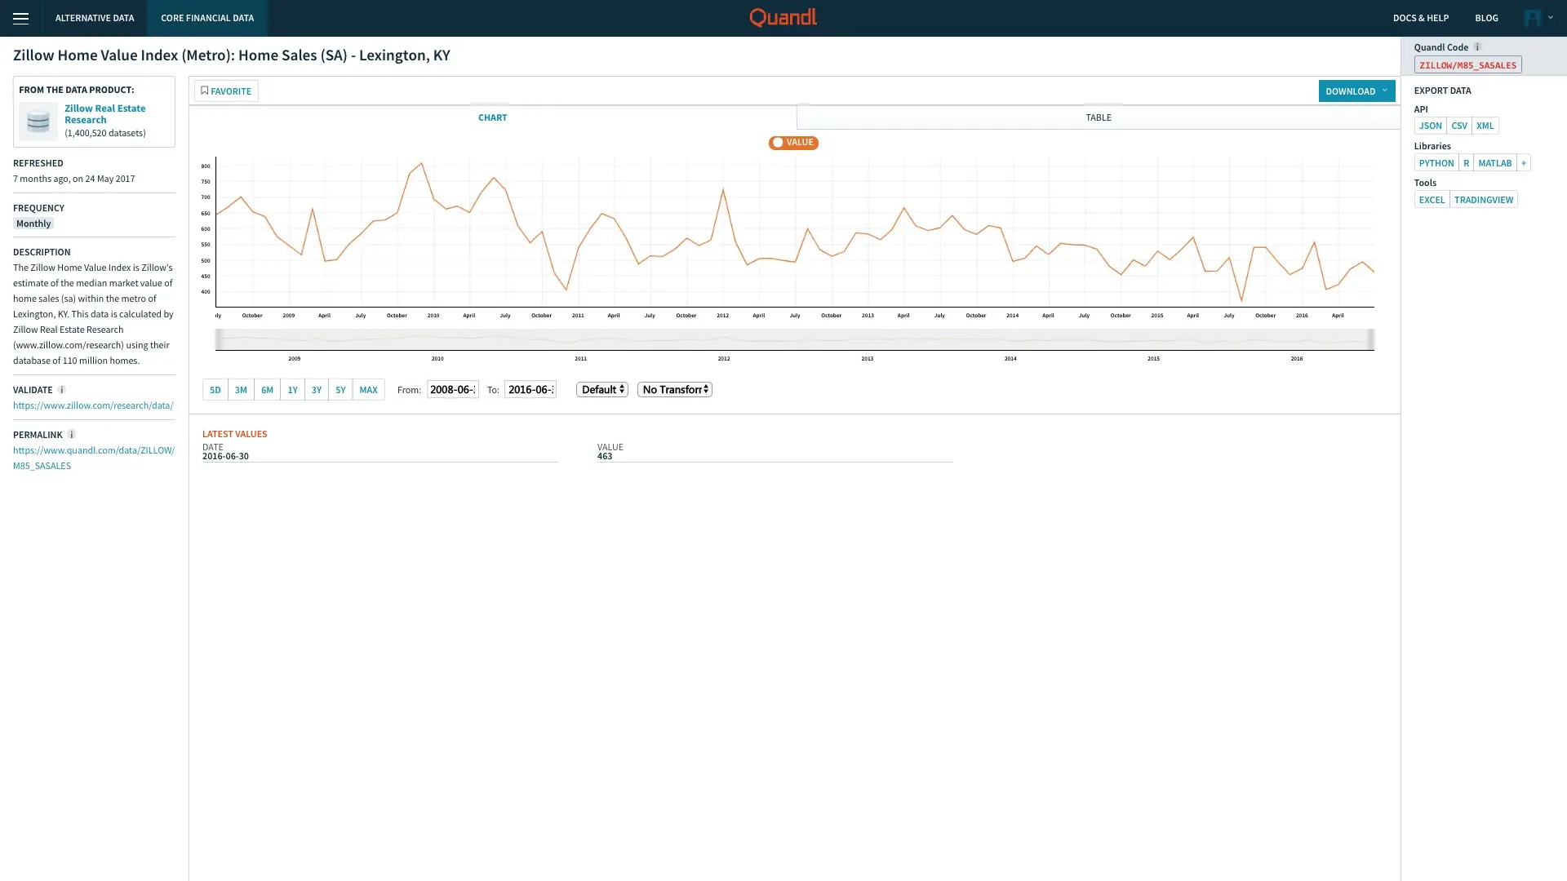Image resolution: width=1567 pixels, height=881 pixels.
Task: Select the 1Y time range
Action: 292,390
